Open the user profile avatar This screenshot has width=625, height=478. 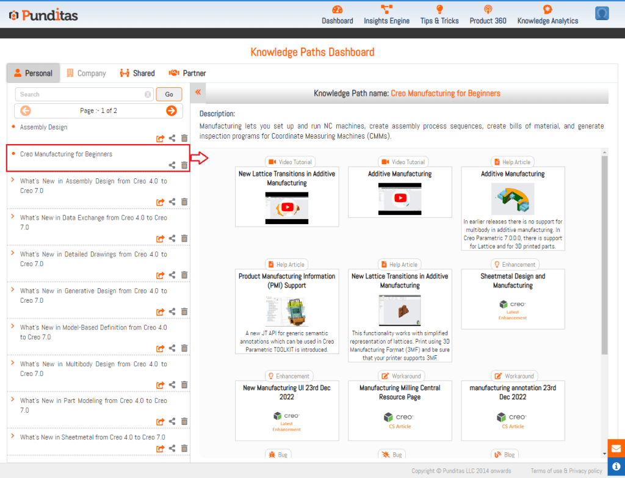602,13
